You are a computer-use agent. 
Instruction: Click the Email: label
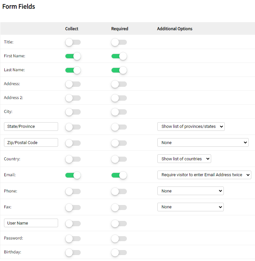10,175
